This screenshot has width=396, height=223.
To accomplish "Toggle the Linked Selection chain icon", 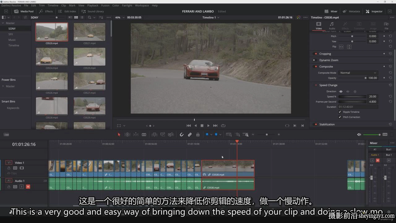I will click(190, 134).
